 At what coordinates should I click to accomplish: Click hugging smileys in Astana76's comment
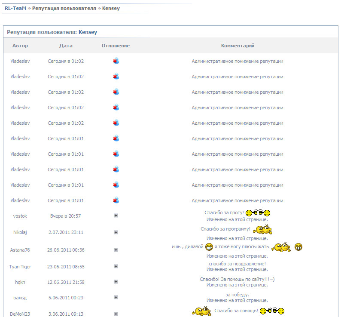pos(281,247)
